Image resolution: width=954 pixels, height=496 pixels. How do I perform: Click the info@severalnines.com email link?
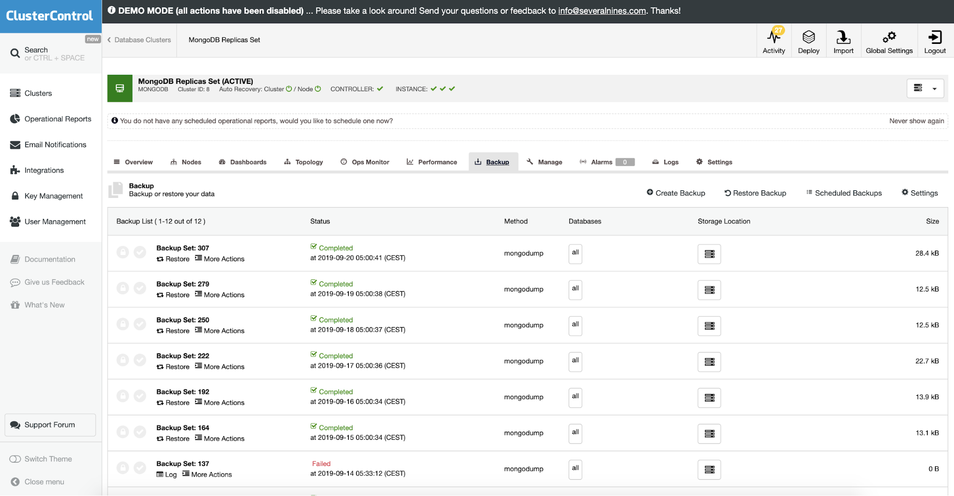602,11
